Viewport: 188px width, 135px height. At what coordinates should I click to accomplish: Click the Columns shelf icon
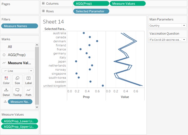tap(43, 3)
